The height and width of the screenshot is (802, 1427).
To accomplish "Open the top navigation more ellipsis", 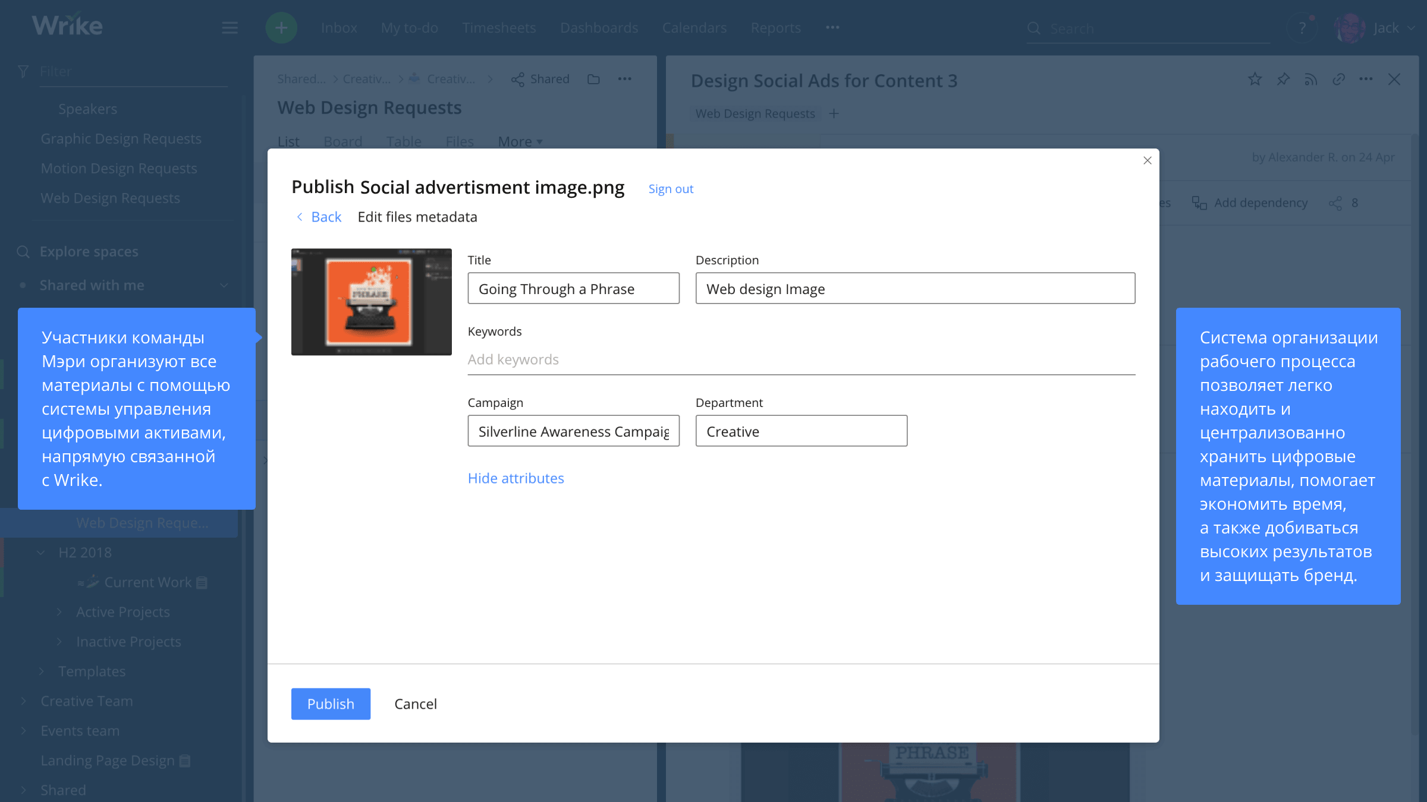I will tap(832, 27).
